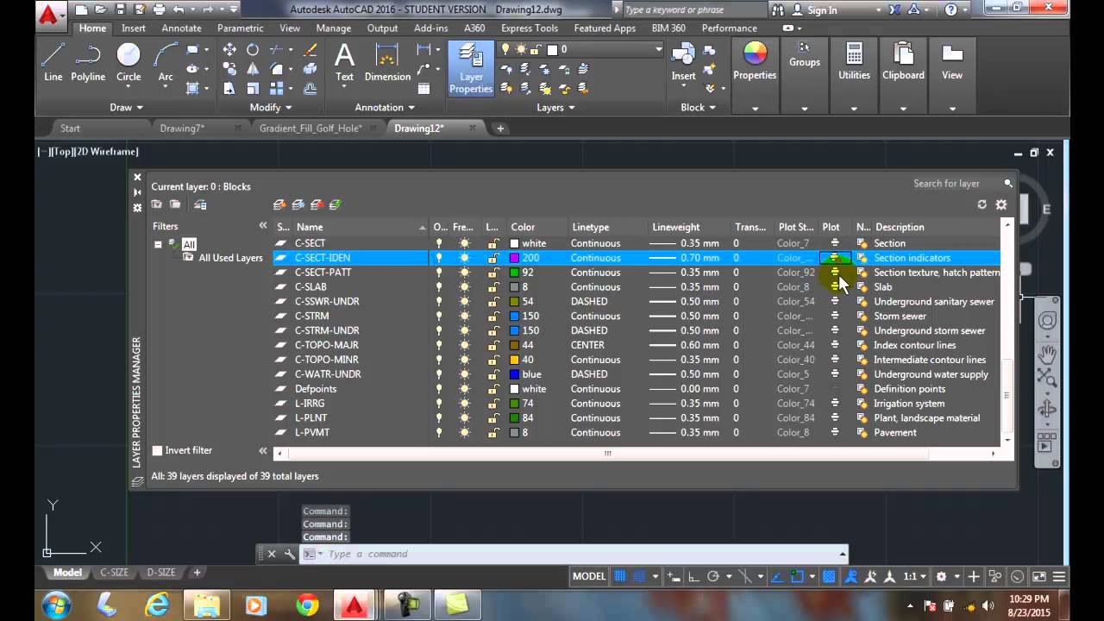Open Layer Manager settings gear
This screenshot has width=1104, height=621.
pos(1000,204)
